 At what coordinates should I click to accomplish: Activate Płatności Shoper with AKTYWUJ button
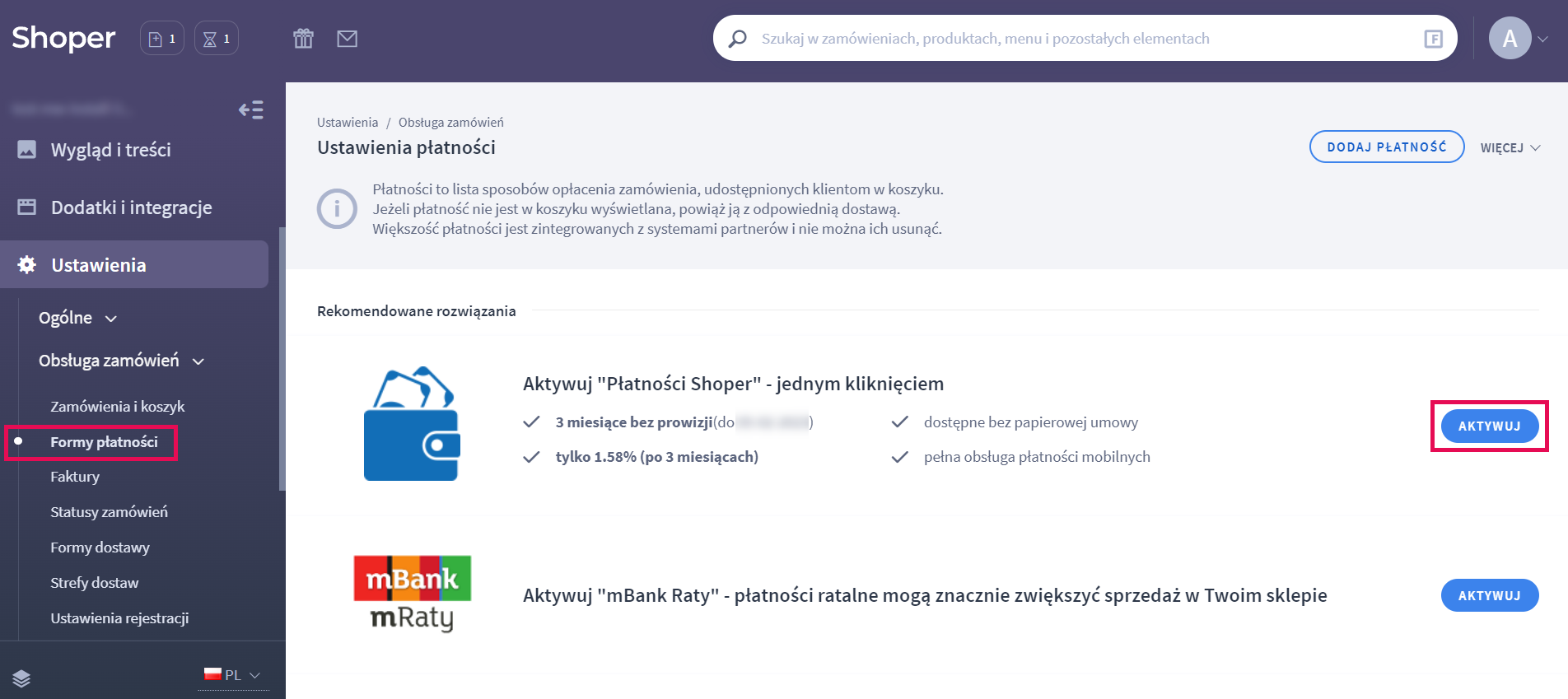pos(1490,426)
